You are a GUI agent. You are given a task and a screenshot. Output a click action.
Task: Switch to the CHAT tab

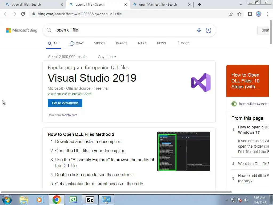pyautogui.click(x=77, y=44)
